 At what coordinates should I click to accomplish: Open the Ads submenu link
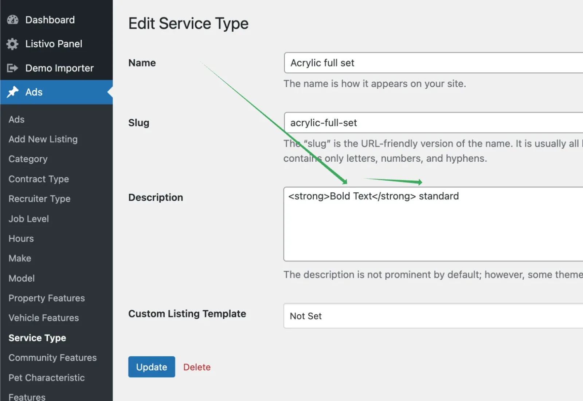tap(16, 119)
